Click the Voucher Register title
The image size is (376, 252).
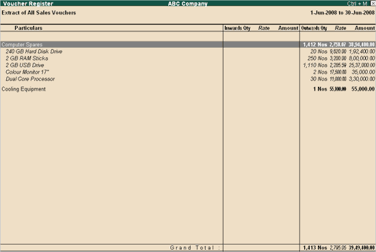[28, 3]
